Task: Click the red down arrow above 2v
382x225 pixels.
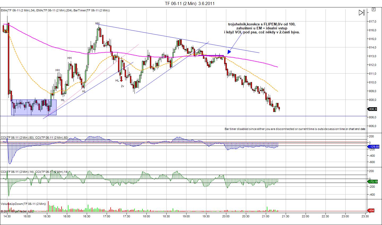Action: point(121,79)
